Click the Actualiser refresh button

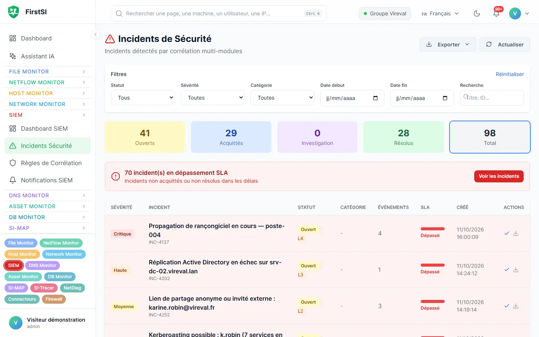[x=505, y=45]
